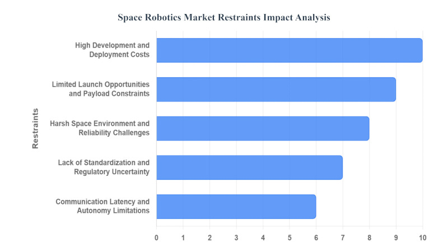
Task: Select the 'Lack of Standardization and Regulatory Uncertainty' bar
Action: (249, 167)
